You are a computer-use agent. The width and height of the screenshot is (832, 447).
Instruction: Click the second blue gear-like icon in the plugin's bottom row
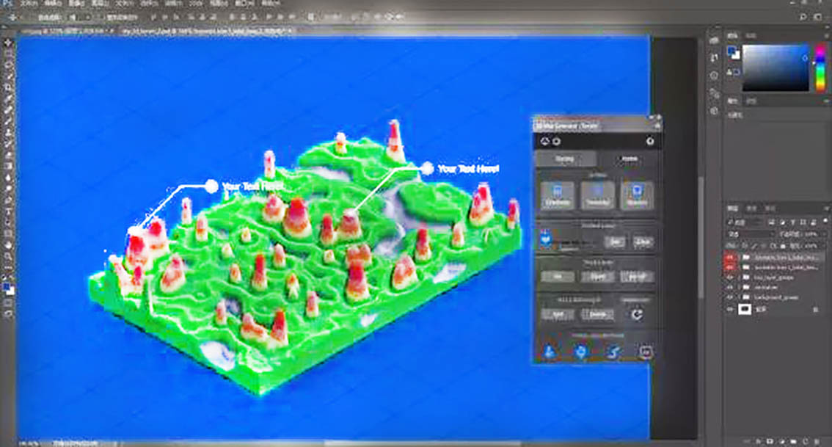(x=581, y=352)
